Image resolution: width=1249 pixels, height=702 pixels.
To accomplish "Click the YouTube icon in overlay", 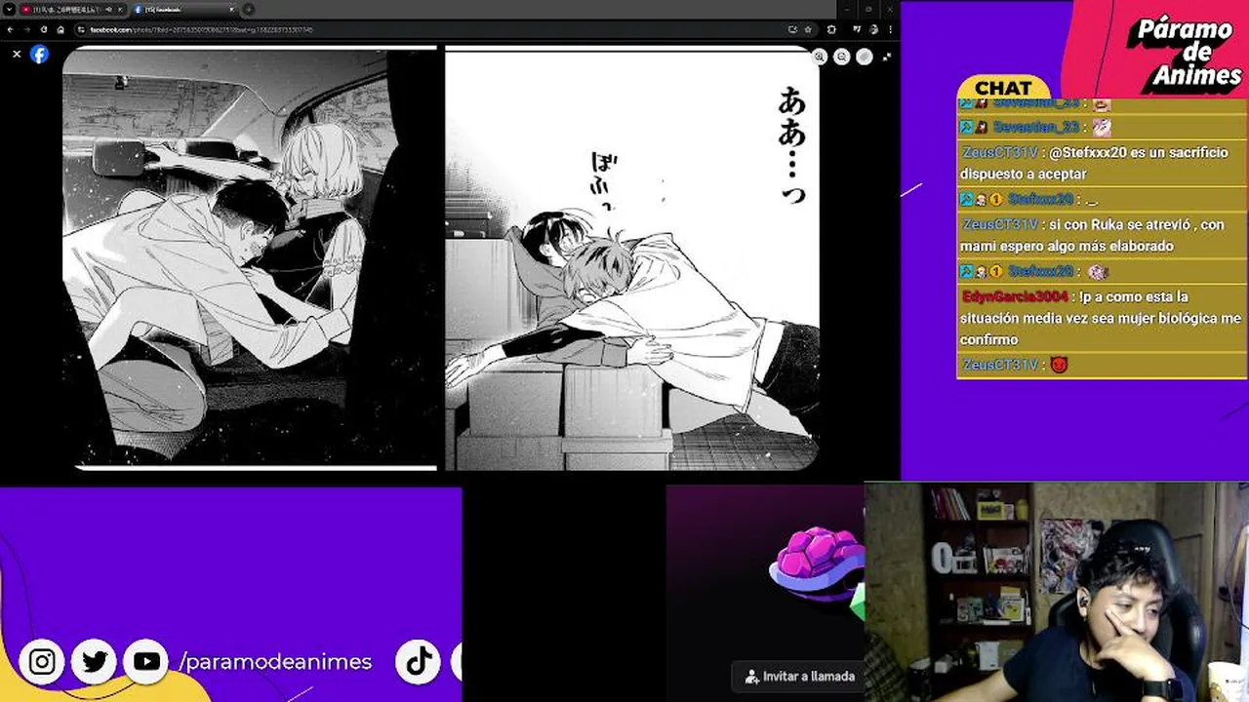I will point(146,662).
